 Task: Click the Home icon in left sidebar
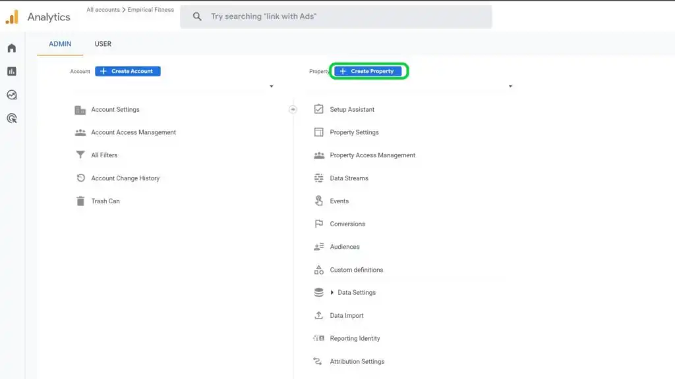[x=12, y=48]
